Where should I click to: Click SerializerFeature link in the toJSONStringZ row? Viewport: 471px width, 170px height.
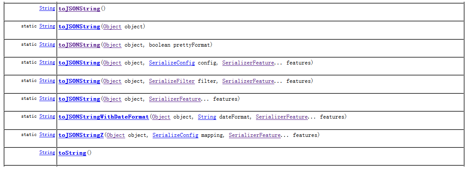tap(255, 135)
